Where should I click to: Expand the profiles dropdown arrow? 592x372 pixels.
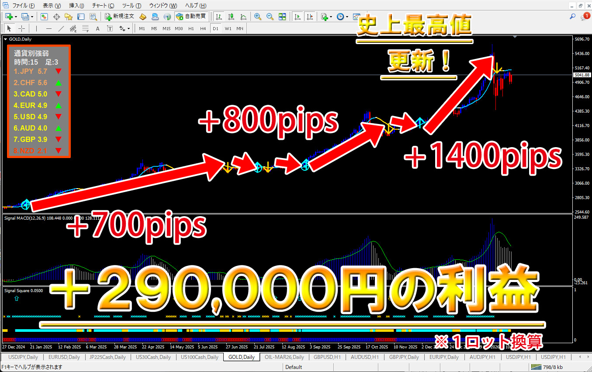[x=32, y=17]
